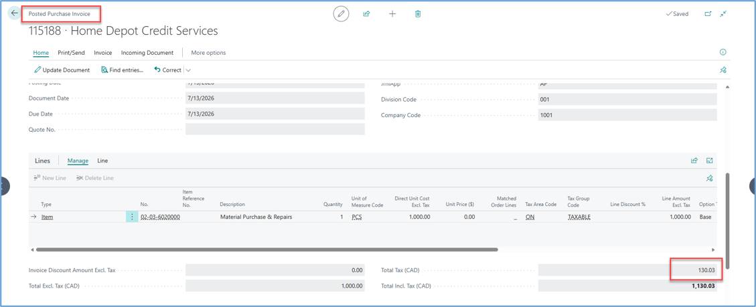Click the Line Discount % column header
The image size is (756, 307).
[627, 205]
